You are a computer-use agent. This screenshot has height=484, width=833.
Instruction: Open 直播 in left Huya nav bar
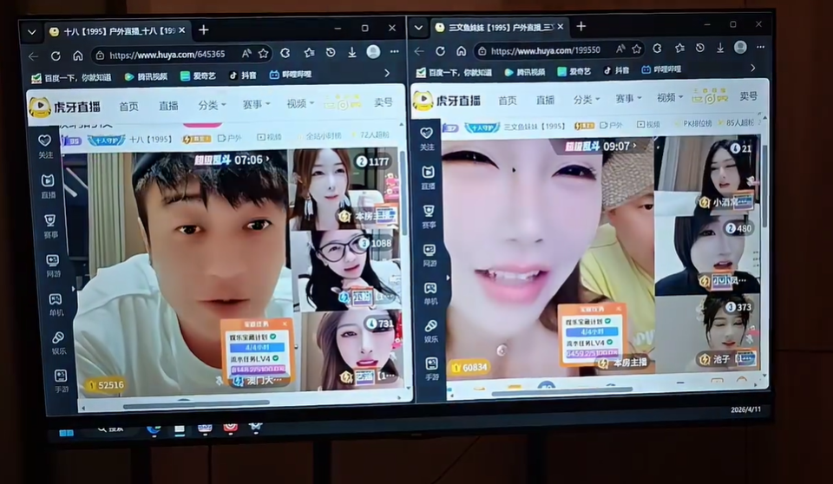pos(168,106)
